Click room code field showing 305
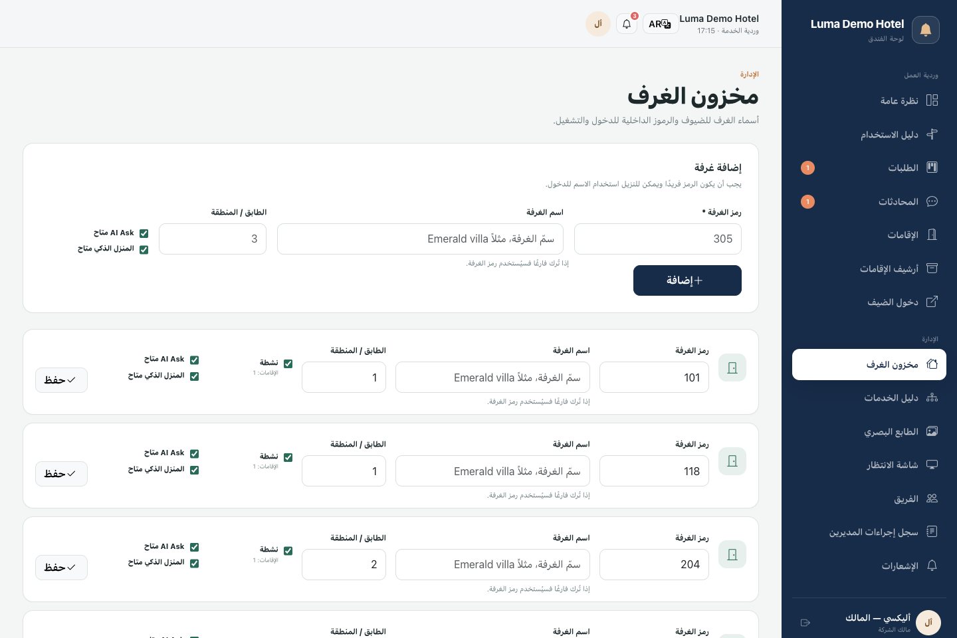957x638 pixels. click(658, 239)
